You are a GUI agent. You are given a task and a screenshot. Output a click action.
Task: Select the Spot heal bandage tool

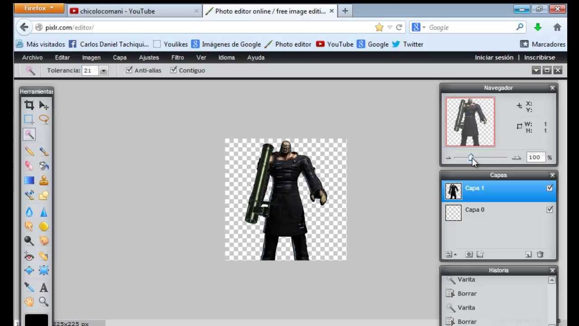pos(44,256)
